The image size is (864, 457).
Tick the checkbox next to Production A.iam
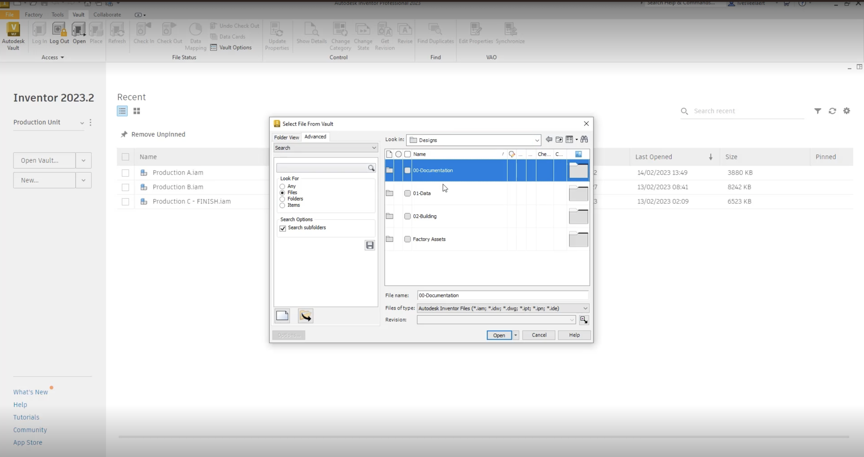(126, 173)
